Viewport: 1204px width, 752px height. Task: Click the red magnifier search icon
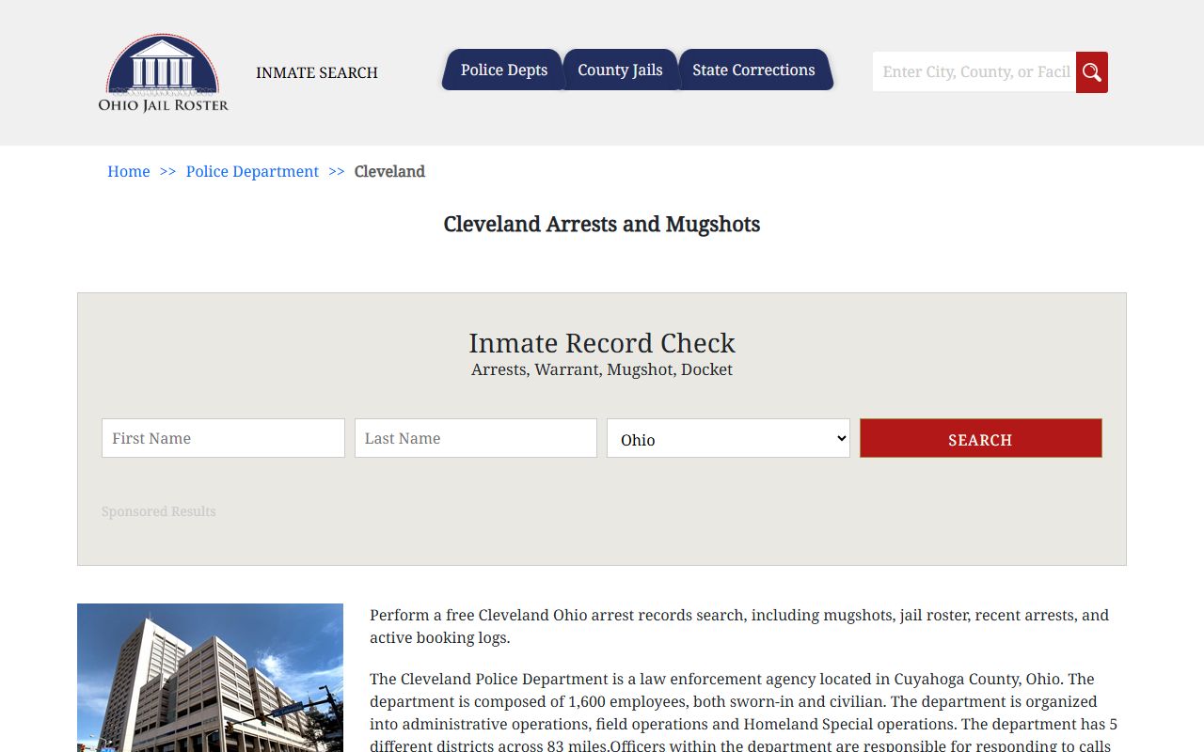(1092, 72)
